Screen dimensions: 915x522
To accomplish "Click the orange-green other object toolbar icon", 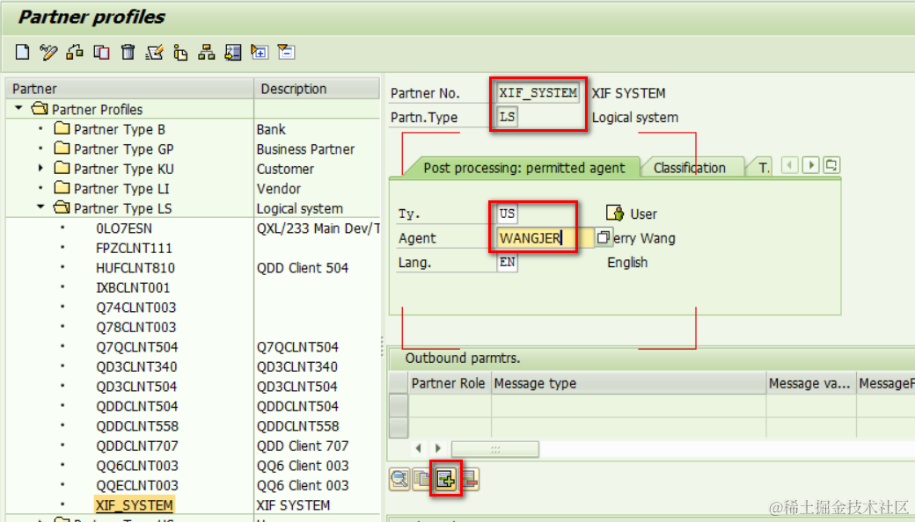I will (x=75, y=52).
